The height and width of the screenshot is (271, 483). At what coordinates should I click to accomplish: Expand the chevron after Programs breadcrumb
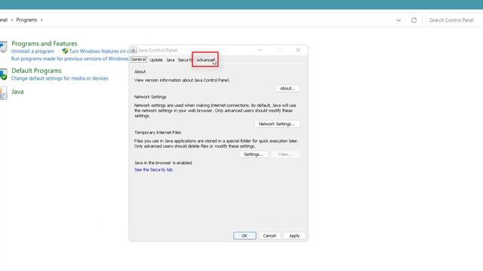click(x=42, y=20)
